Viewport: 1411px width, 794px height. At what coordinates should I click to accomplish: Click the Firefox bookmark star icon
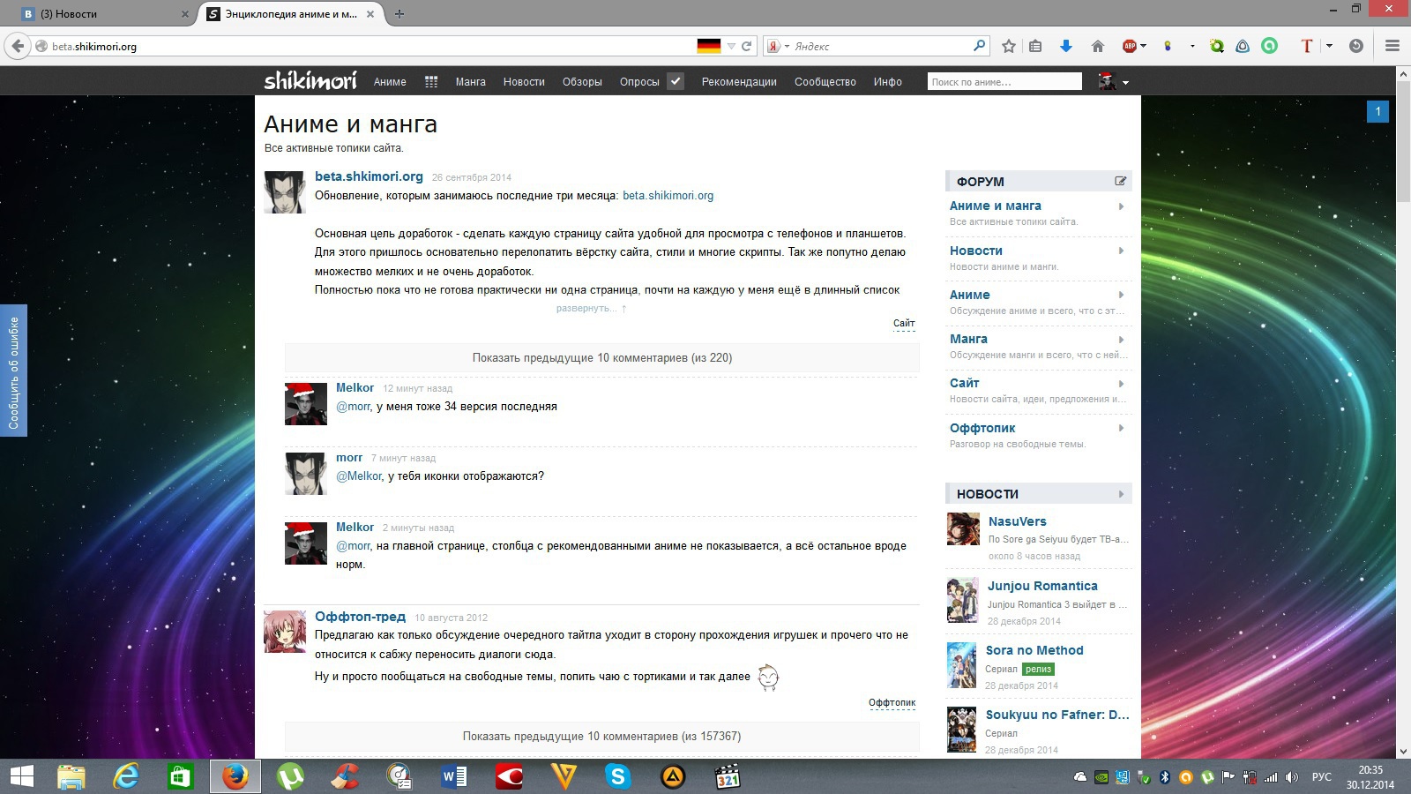1009,46
